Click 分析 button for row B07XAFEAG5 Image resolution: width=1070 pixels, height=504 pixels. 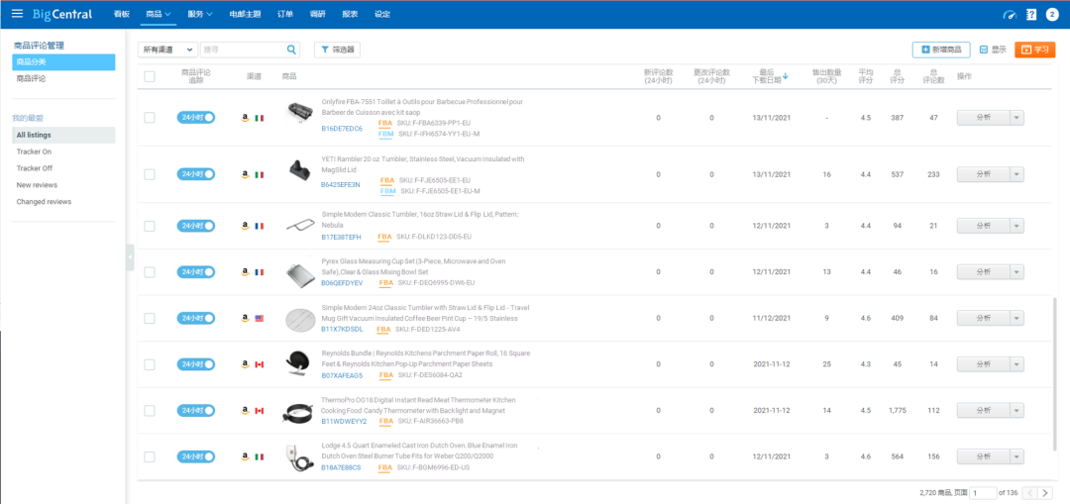(984, 364)
